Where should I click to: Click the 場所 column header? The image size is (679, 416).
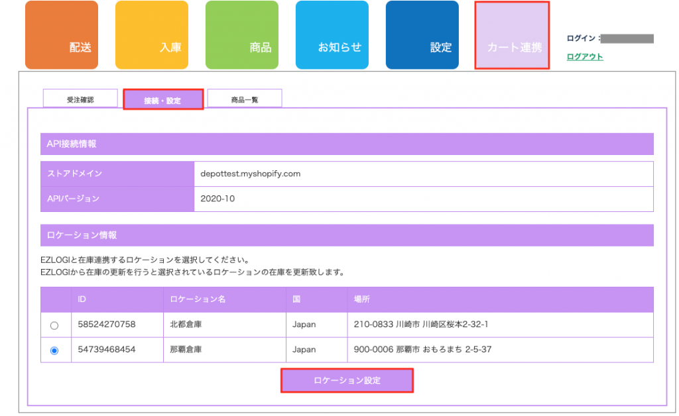(x=362, y=299)
